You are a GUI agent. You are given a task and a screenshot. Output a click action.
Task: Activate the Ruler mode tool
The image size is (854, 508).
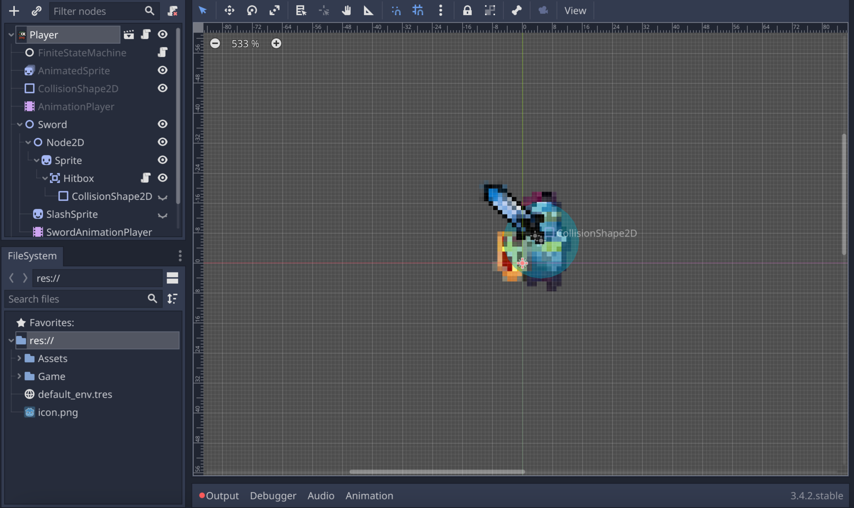[369, 10]
